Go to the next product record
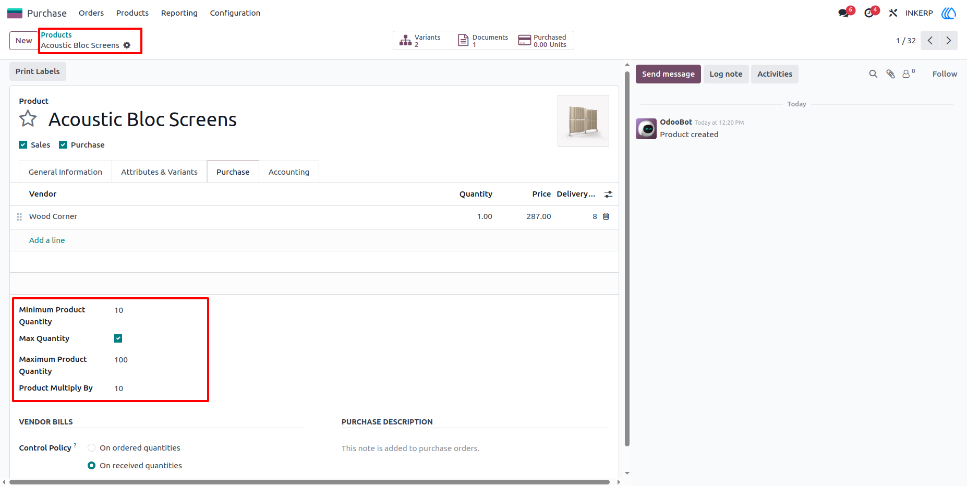The width and height of the screenshot is (967, 486). (x=949, y=41)
